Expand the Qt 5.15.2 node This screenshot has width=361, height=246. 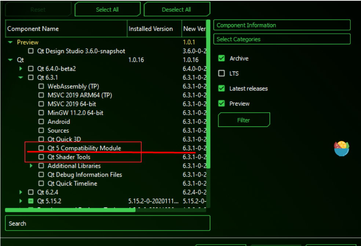tap(21, 201)
